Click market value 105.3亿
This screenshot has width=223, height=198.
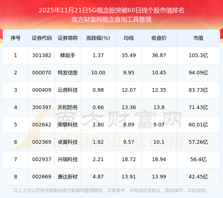pos(198,55)
